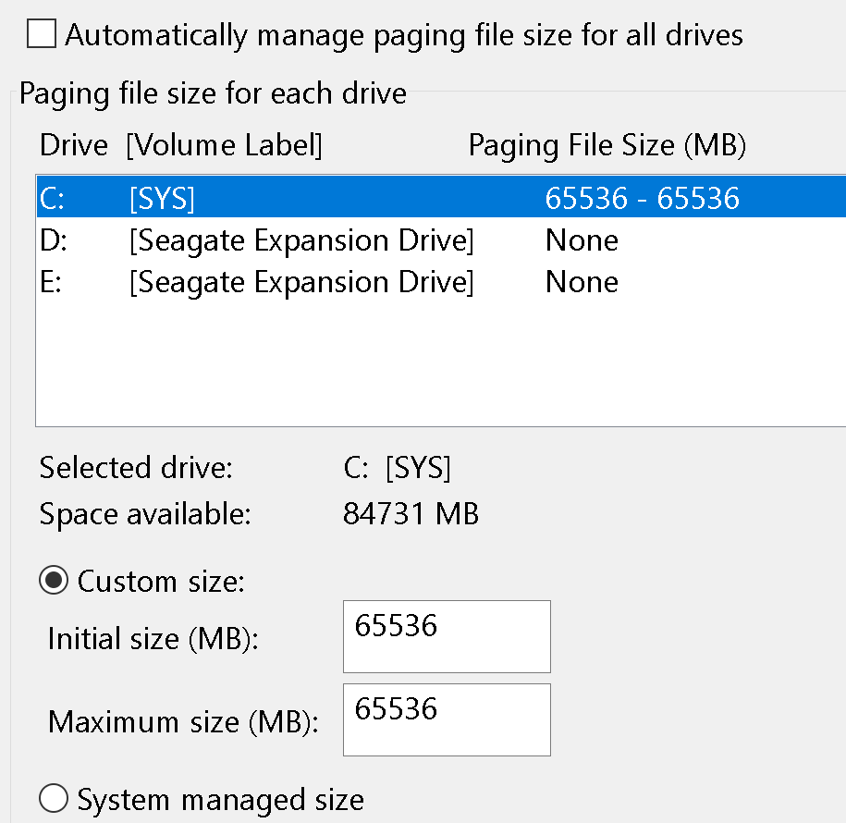This screenshot has width=846, height=823.
Task: Enable automatic paging file size management checkbox
Action: tap(42, 35)
